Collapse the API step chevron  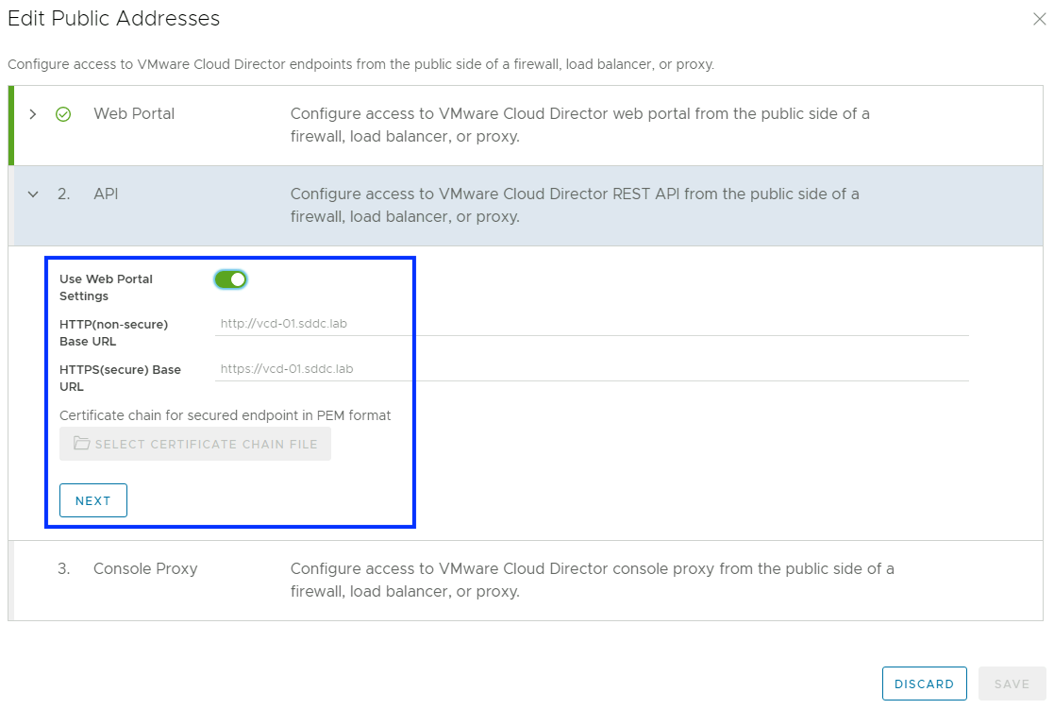coord(33,194)
